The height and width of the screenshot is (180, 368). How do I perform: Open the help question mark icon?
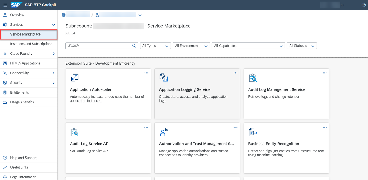pos(364,5)
